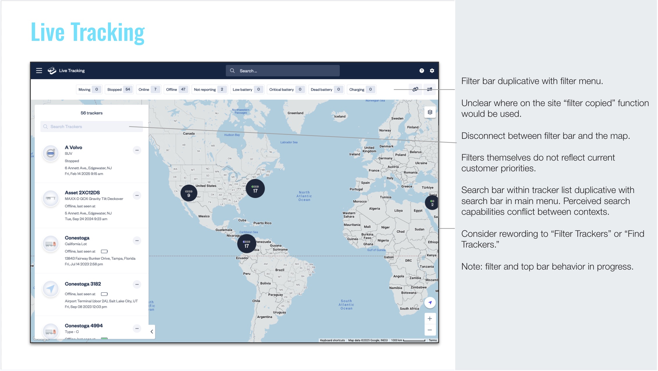658x371 pixels.
Task: Open more options for Conestoga 3182
Action: [x=137, y=284]
